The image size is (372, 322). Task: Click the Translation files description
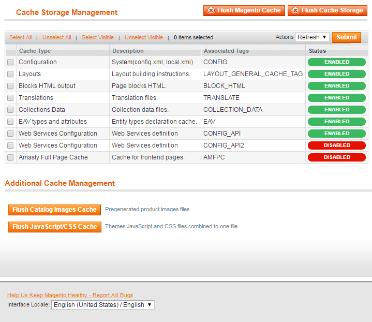pyautogui.click(x=135, y=98)
